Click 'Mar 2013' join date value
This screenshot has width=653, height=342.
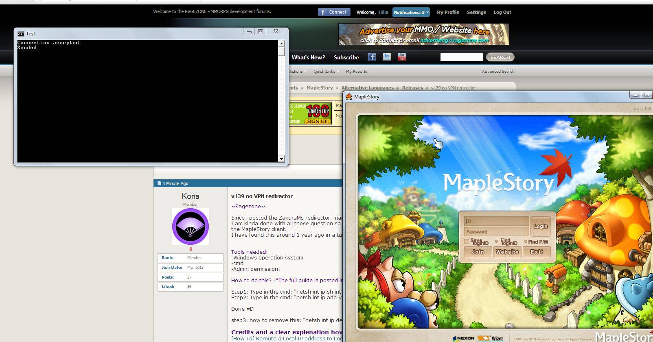(x=195, y=268)
